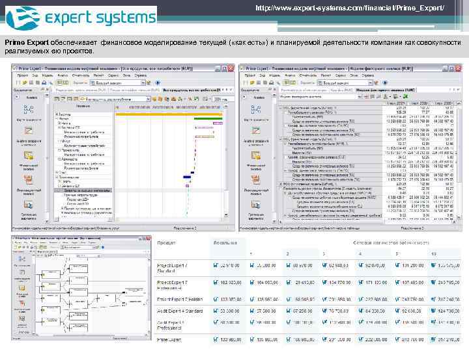The height and width of the screenshot is (351, 469).
Task: Collapse second model node in factor analysis tree
Action: tap(281, 139)
